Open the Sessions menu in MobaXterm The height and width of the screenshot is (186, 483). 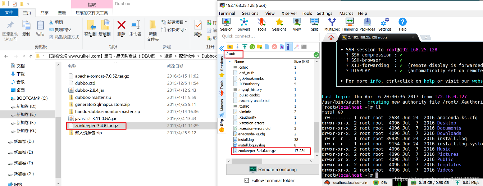pos(250,13)
